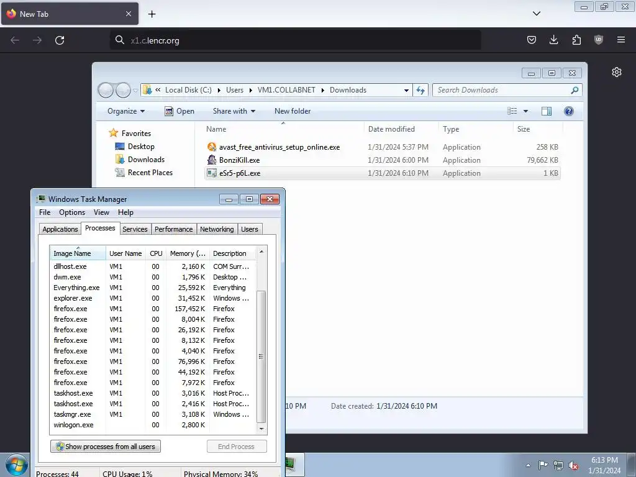636x477 pixels.
Task: Click process list scrollbar thumb
Action: pyautogui.click(x=261, y=357)
